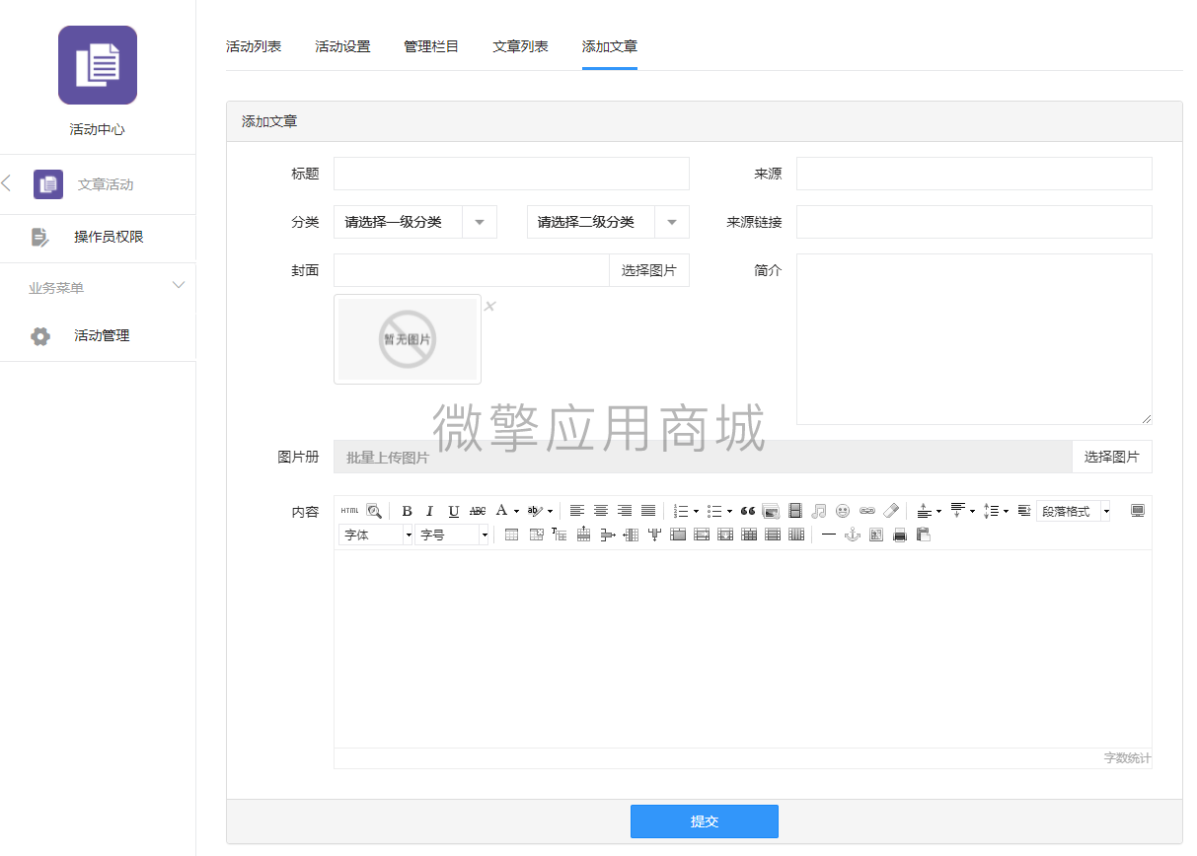Click the split cells to columns icon
Screen dimensions: 1197x856
(x=796, y=535)
